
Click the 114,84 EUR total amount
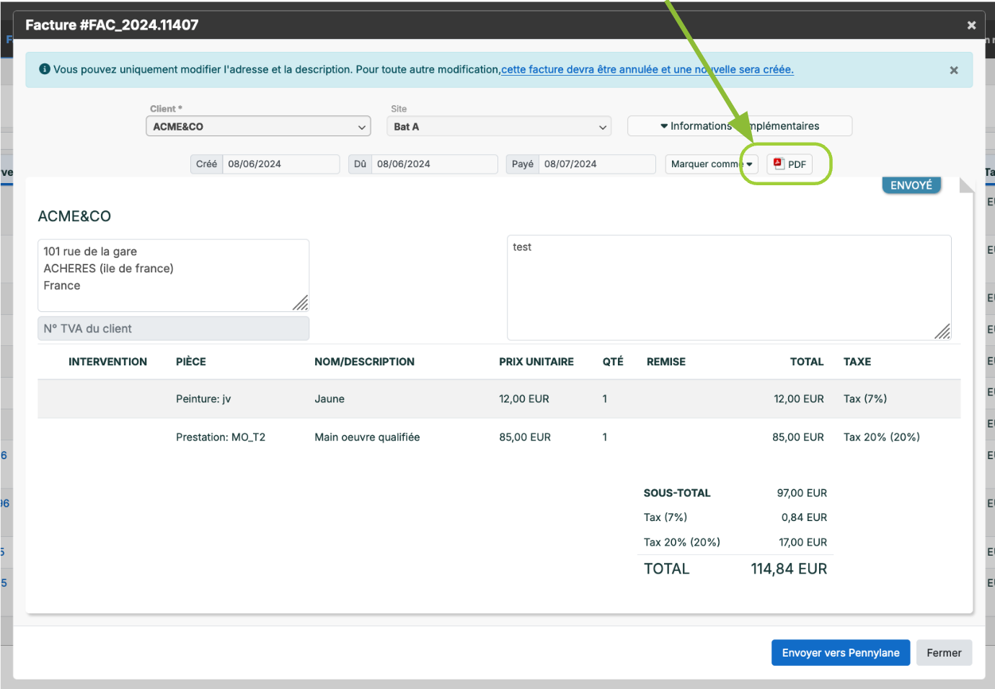(x=789, y=569)
